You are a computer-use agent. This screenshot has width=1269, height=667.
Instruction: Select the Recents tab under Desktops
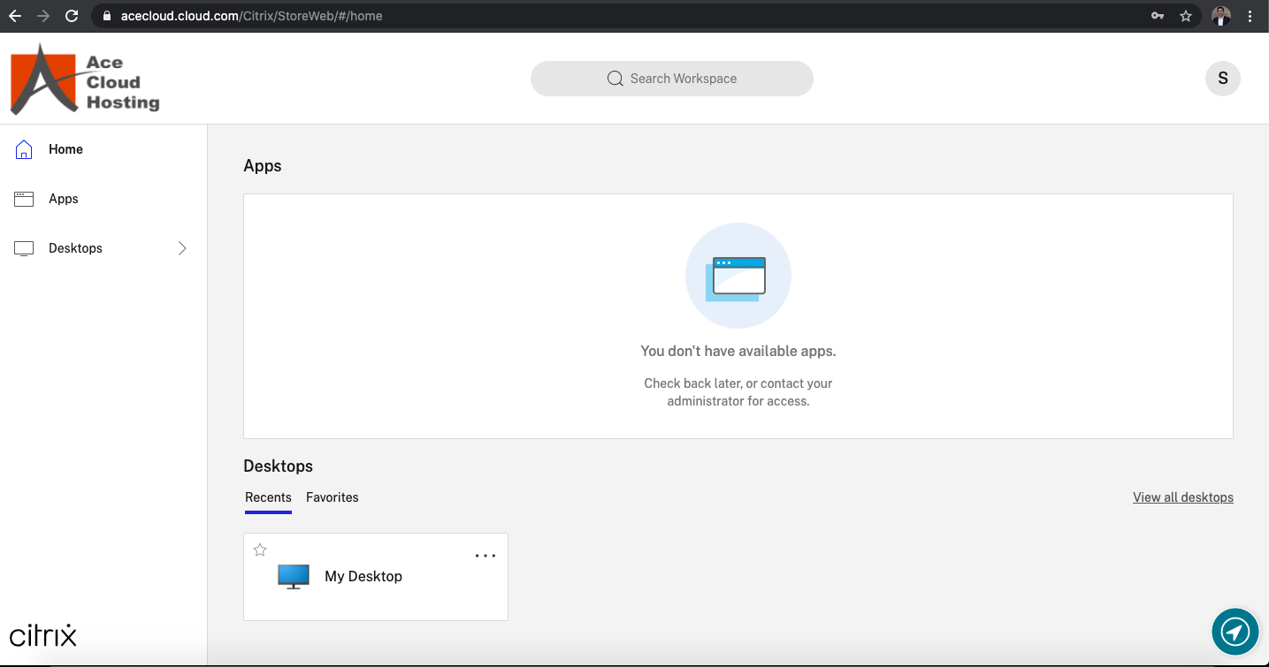pyautogui.click(x=268, y=497)
